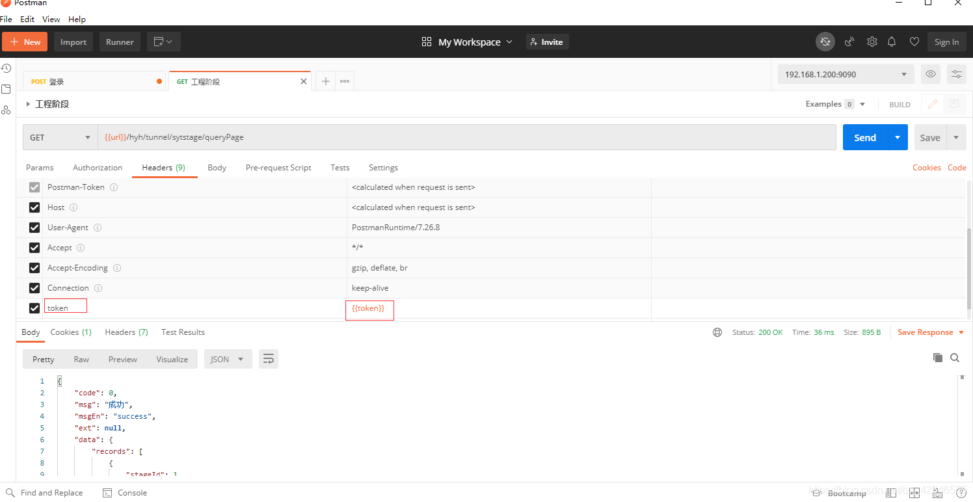Toggle the Postman-Token header checkbox
The width and height of the screenshot is (973, 502).
pyautogui.click(x=34, y=187)
